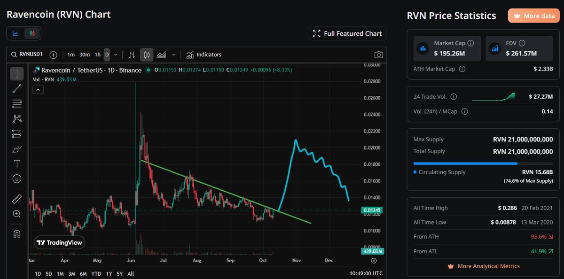The height and width of the screenshot is (279, 564).
Task: Open More Analytical Metrics link
Action: 484,266
